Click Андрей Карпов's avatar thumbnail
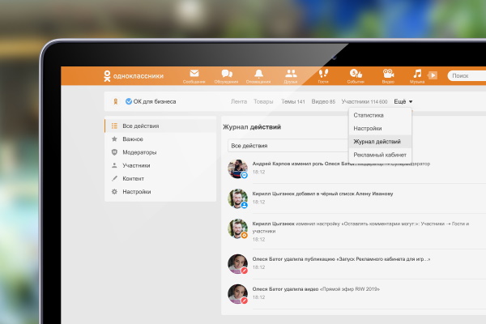This screenshot has height=324, width=486. [x=237, y=168]
